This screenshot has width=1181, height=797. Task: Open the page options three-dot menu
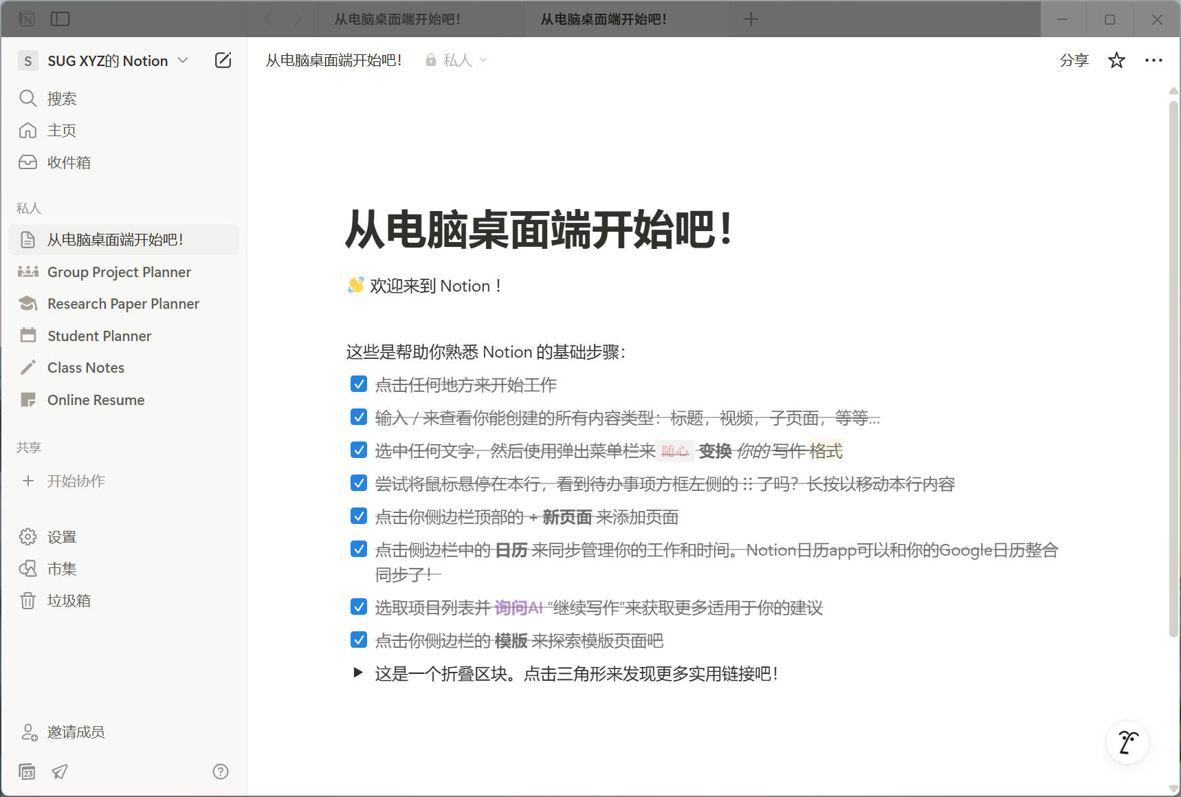pyautogui.click(x=1154, y=61)
